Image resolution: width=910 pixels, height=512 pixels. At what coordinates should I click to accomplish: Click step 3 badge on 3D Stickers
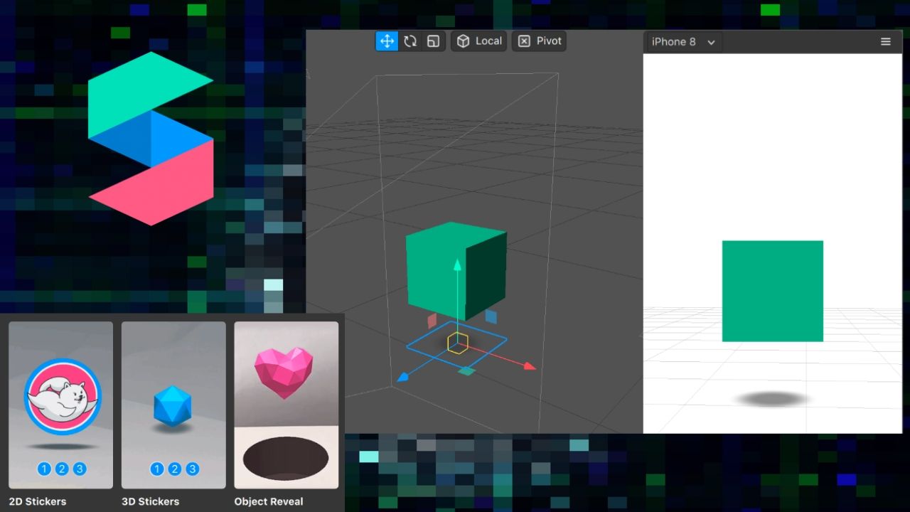(192, 469)
